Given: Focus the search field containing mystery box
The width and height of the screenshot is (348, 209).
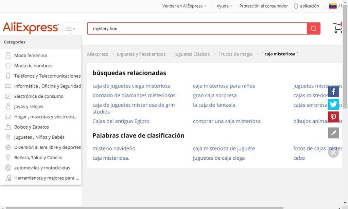Looking at the screenshot, I should [x=197, y=29].
